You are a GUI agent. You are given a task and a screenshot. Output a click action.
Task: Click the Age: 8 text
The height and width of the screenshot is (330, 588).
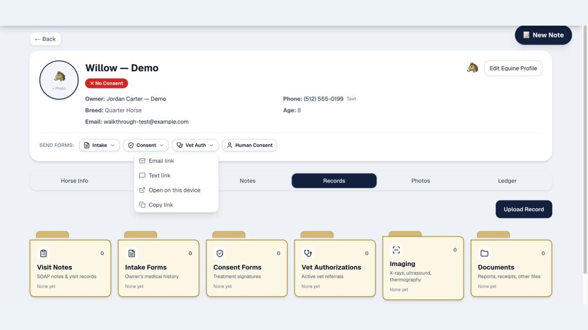pyautogui.click(x=292, y=110)
